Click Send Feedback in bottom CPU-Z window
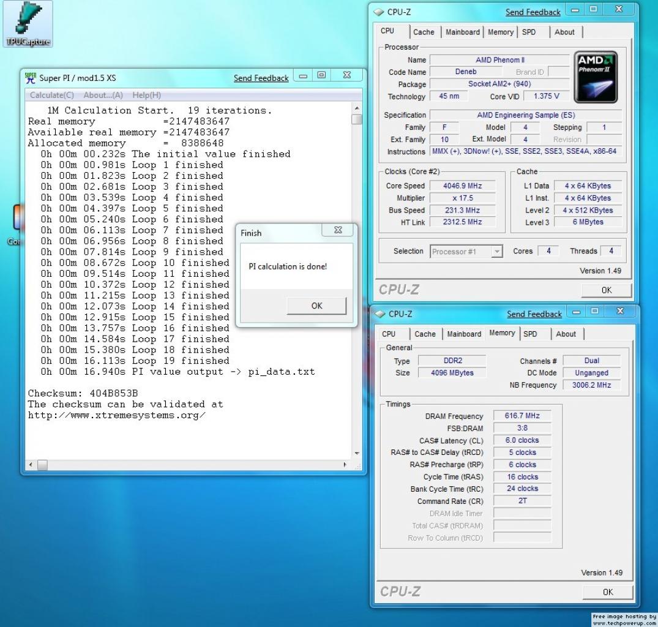 (534, 314)
